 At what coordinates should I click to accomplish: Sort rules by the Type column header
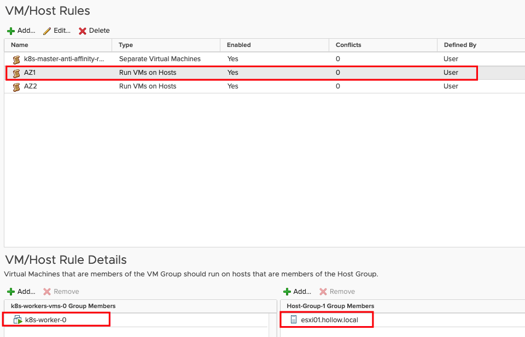126,45
